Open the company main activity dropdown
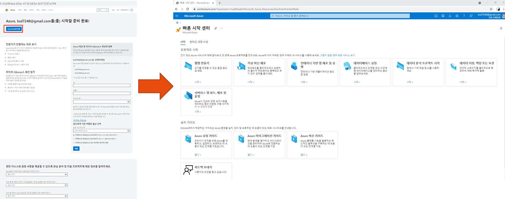The height and width of the screenshot is (199, 505). pos(37,185)
